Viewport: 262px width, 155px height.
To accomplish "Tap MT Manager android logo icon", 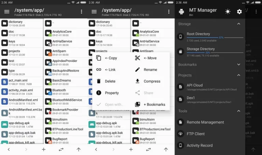I will pos(181,12).
